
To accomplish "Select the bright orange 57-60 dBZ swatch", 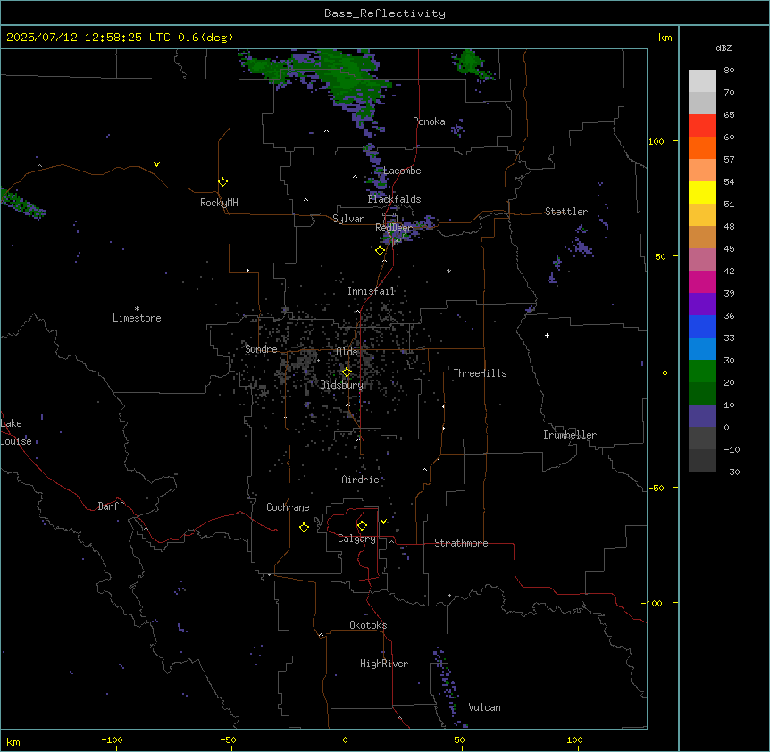I will click(x=702, y=147).
